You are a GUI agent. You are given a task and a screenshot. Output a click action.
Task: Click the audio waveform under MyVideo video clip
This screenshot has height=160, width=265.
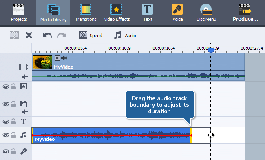point(138,76)
